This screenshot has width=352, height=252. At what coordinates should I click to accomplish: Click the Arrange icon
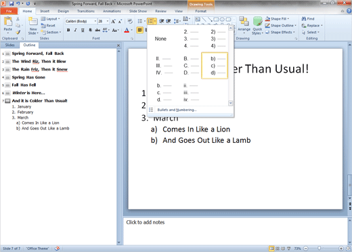pos(244,22)
